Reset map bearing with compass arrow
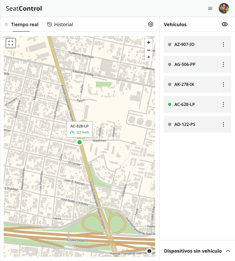Screen dimensions: 235x261 tap(148, 58)
